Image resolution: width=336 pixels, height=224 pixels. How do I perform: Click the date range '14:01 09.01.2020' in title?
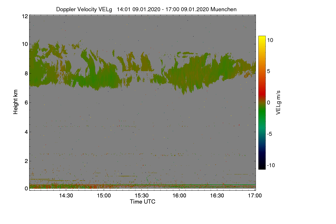138,9
